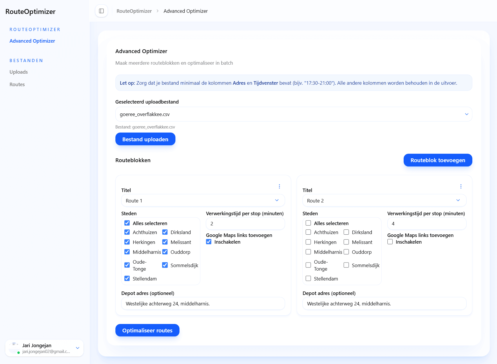497x364 pixels.
Task: Open the three-dot menu on Route 1 block
Action: click(279, 186)
